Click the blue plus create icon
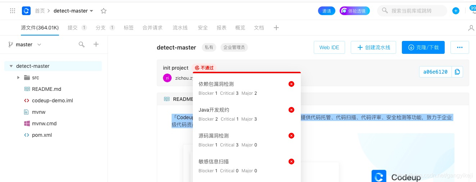Screen dimensions: 476x182 click(456, 11)
